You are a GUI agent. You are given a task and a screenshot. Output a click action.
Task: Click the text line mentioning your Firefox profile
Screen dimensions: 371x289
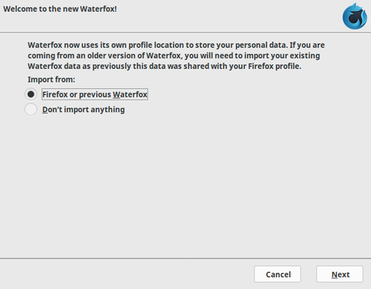click(165, 66)
